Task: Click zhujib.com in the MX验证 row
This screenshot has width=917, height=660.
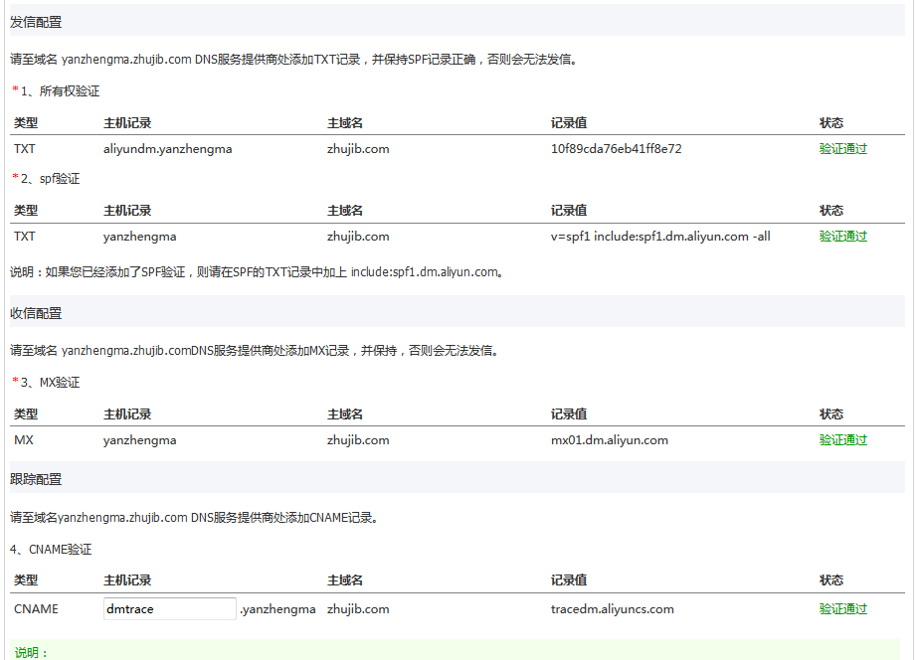Action: (358, 439)
